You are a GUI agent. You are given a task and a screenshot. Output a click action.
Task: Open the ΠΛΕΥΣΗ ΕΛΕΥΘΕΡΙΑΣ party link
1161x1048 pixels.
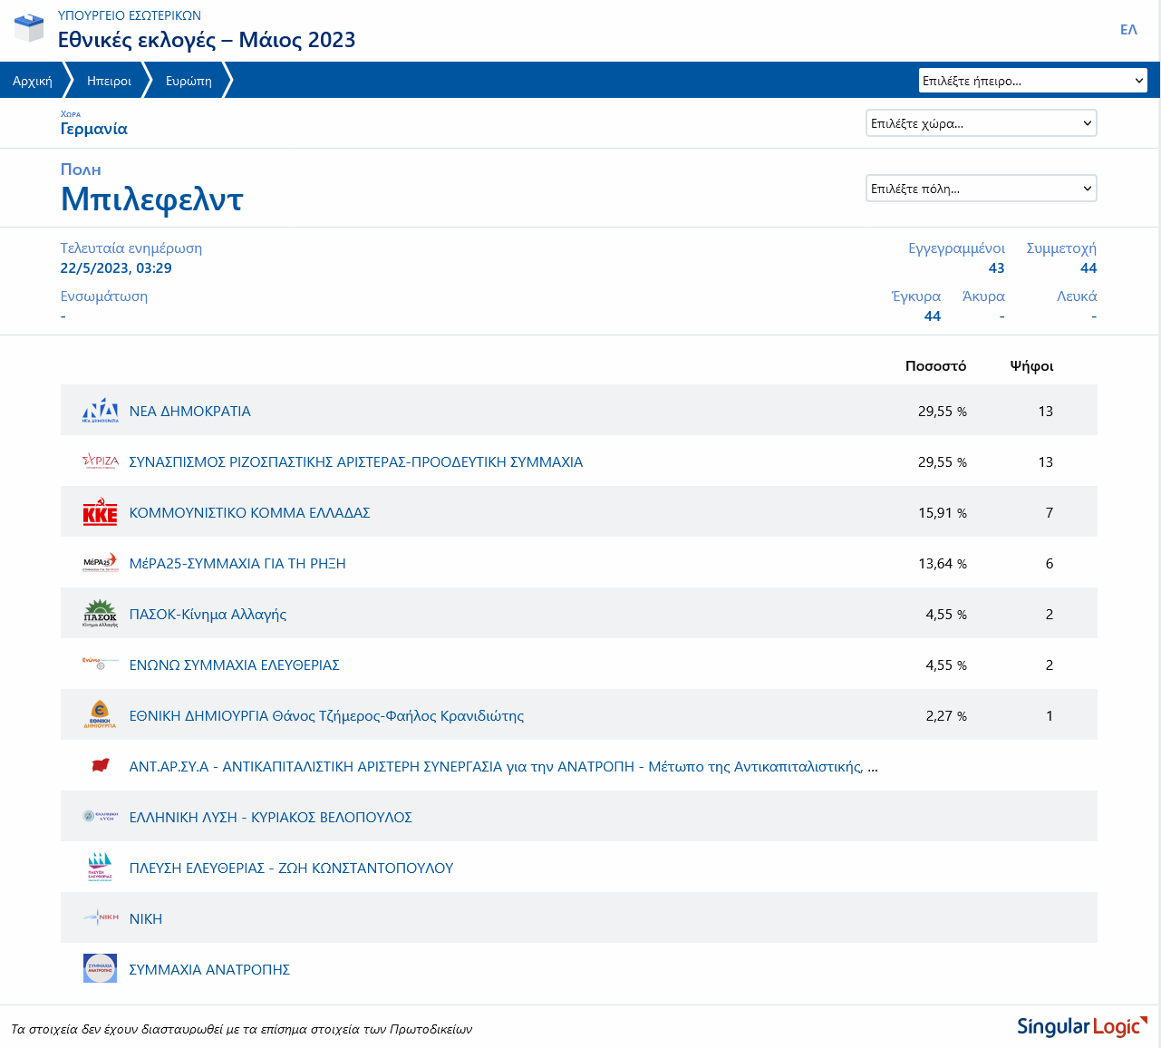tap(292, 868)
